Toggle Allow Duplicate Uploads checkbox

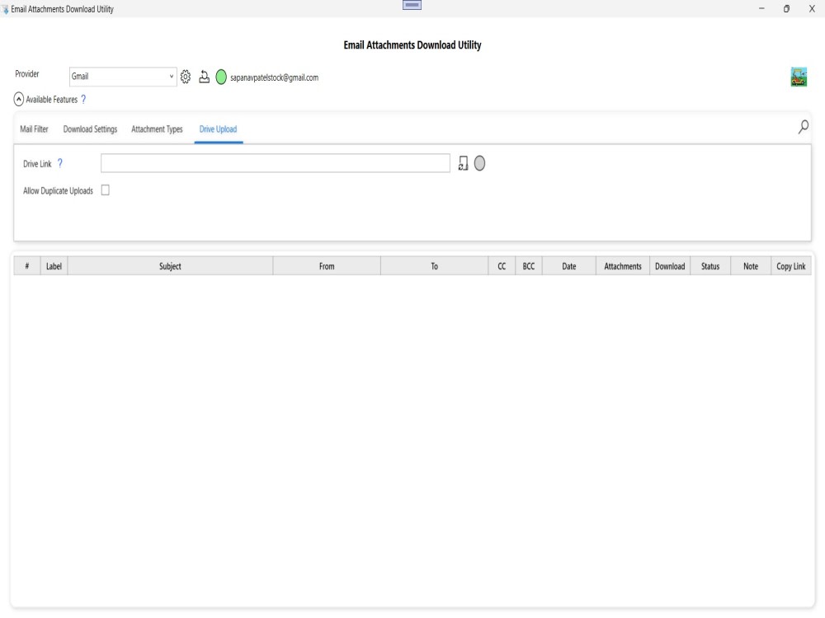pos(106,190)
